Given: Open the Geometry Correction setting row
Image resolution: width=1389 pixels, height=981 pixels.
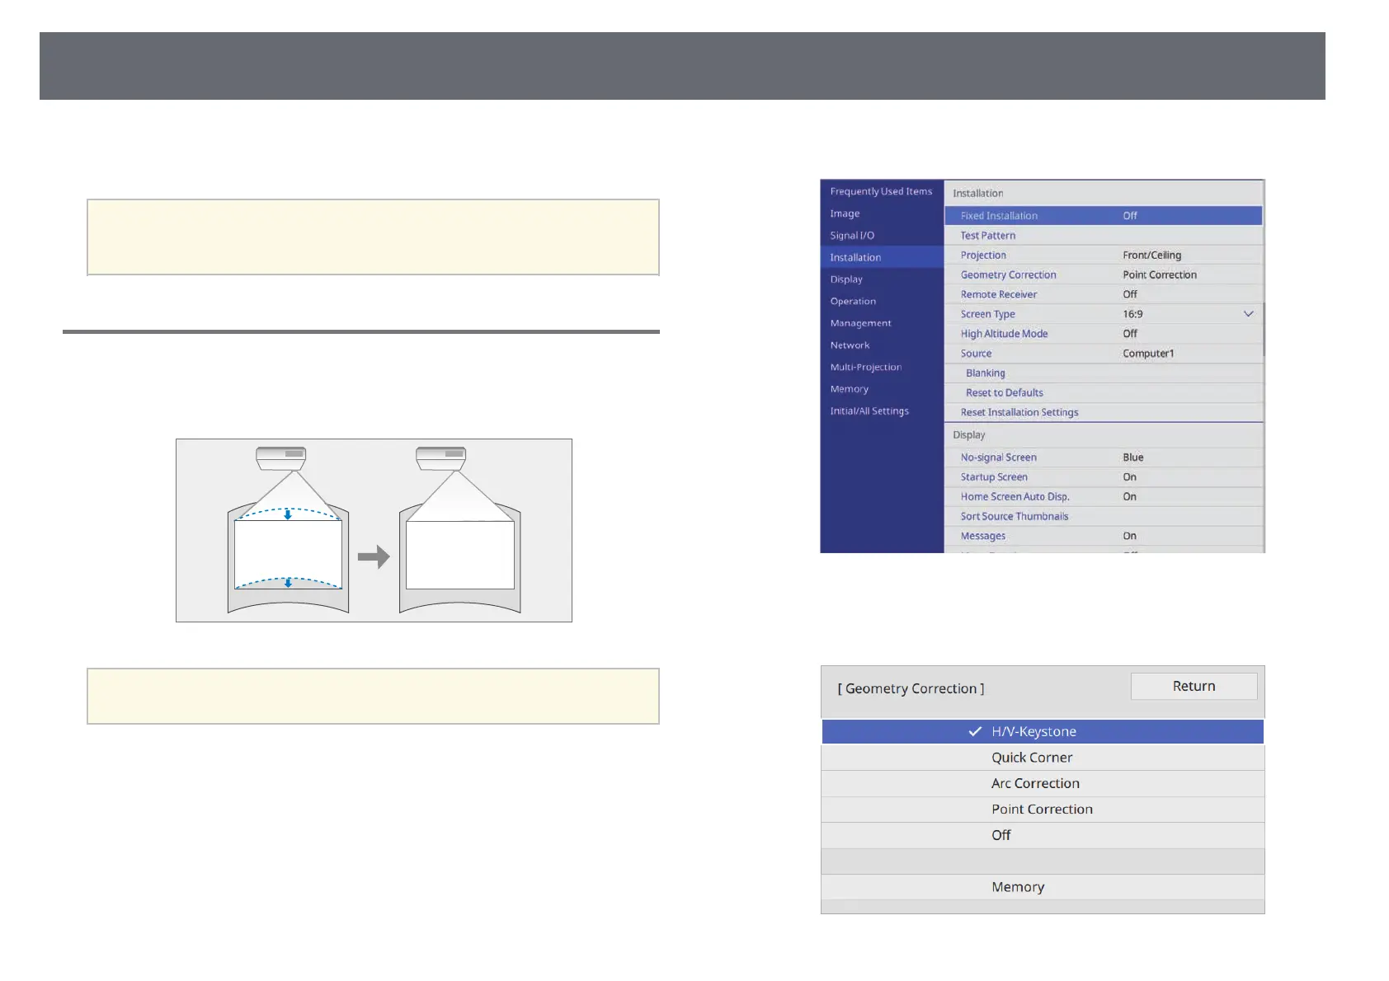Looking at the screenshot, I should tap(1103, 275).
